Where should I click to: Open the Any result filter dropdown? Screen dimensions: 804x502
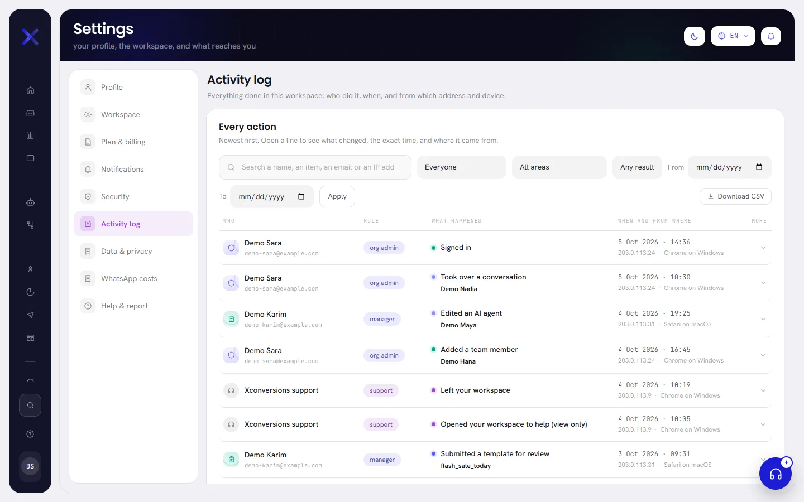(637, 167)
